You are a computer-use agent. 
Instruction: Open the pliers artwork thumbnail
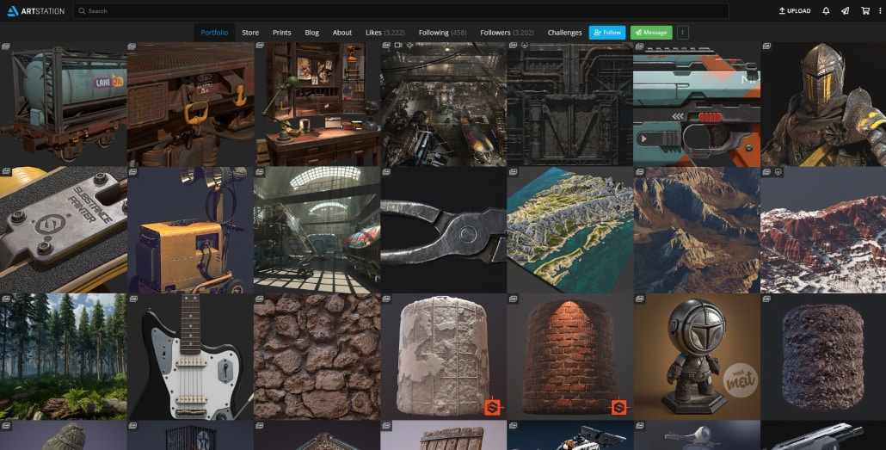(x=443, y=231)
